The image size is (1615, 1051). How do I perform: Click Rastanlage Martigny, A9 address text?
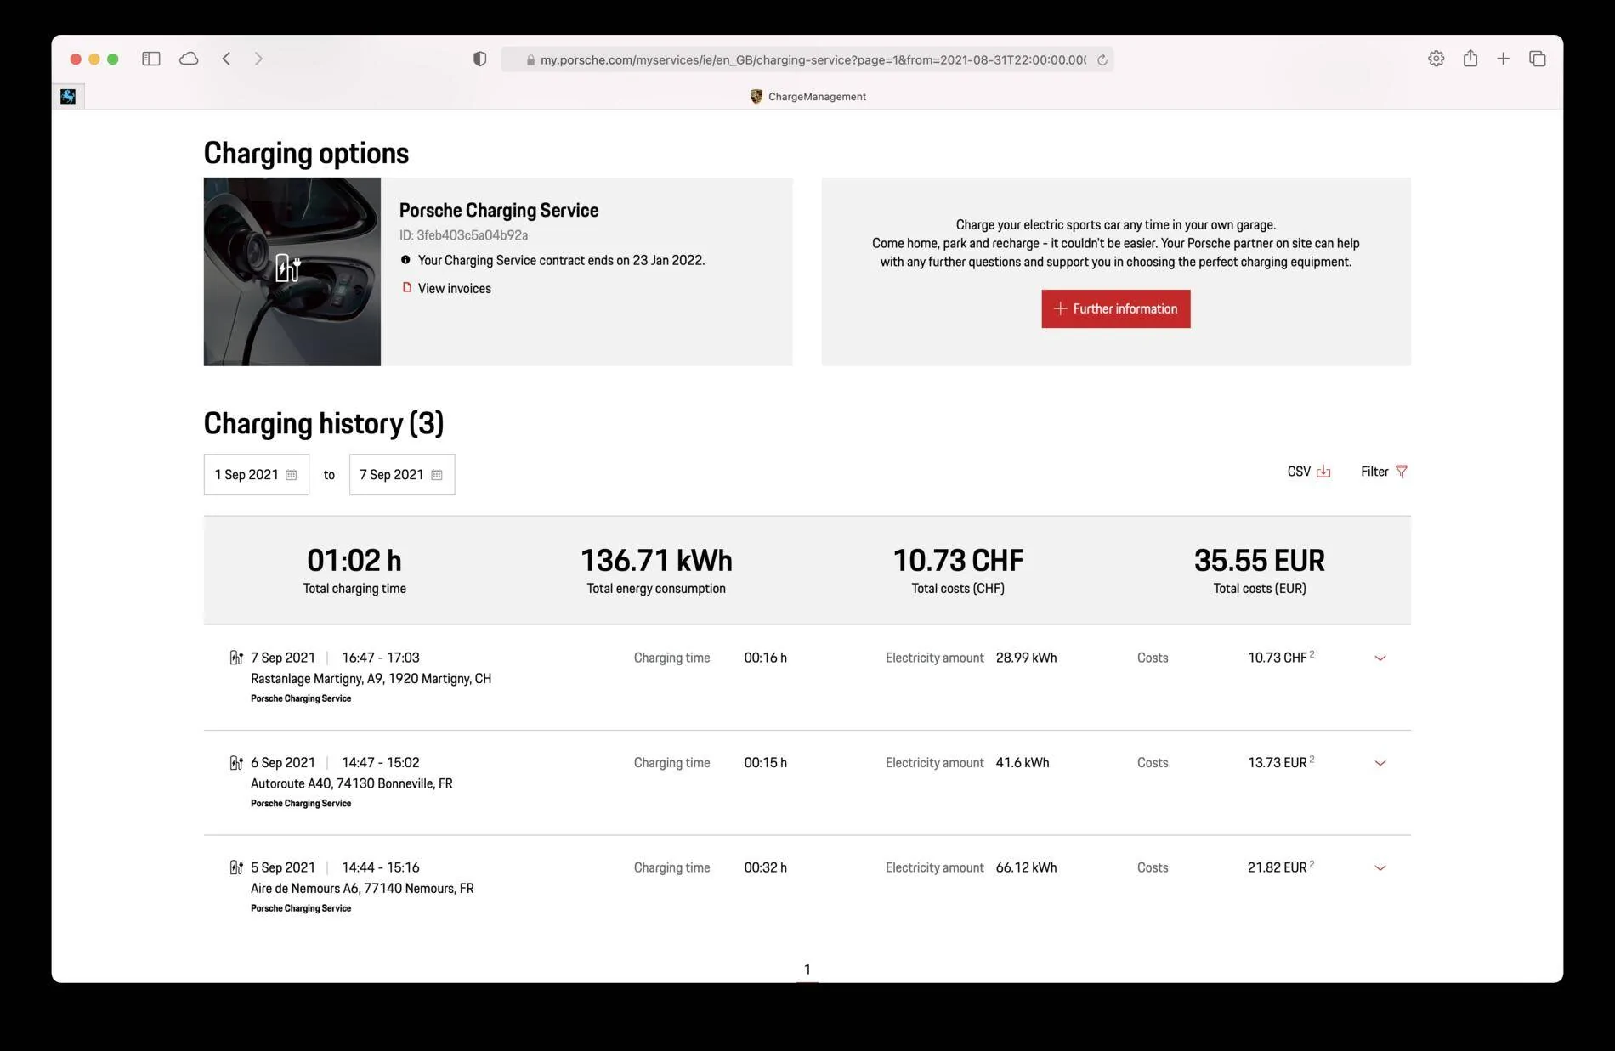[x=371, y=678]
